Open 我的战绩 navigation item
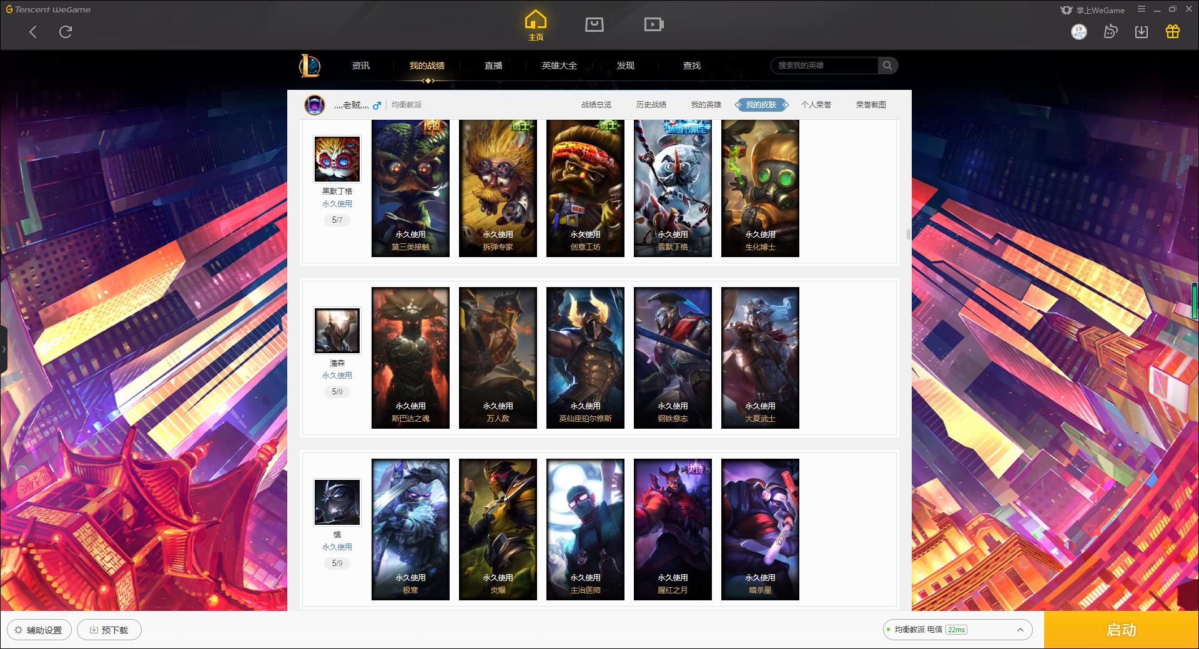This screenshot has width=1199, height=649. coord(427,66)
